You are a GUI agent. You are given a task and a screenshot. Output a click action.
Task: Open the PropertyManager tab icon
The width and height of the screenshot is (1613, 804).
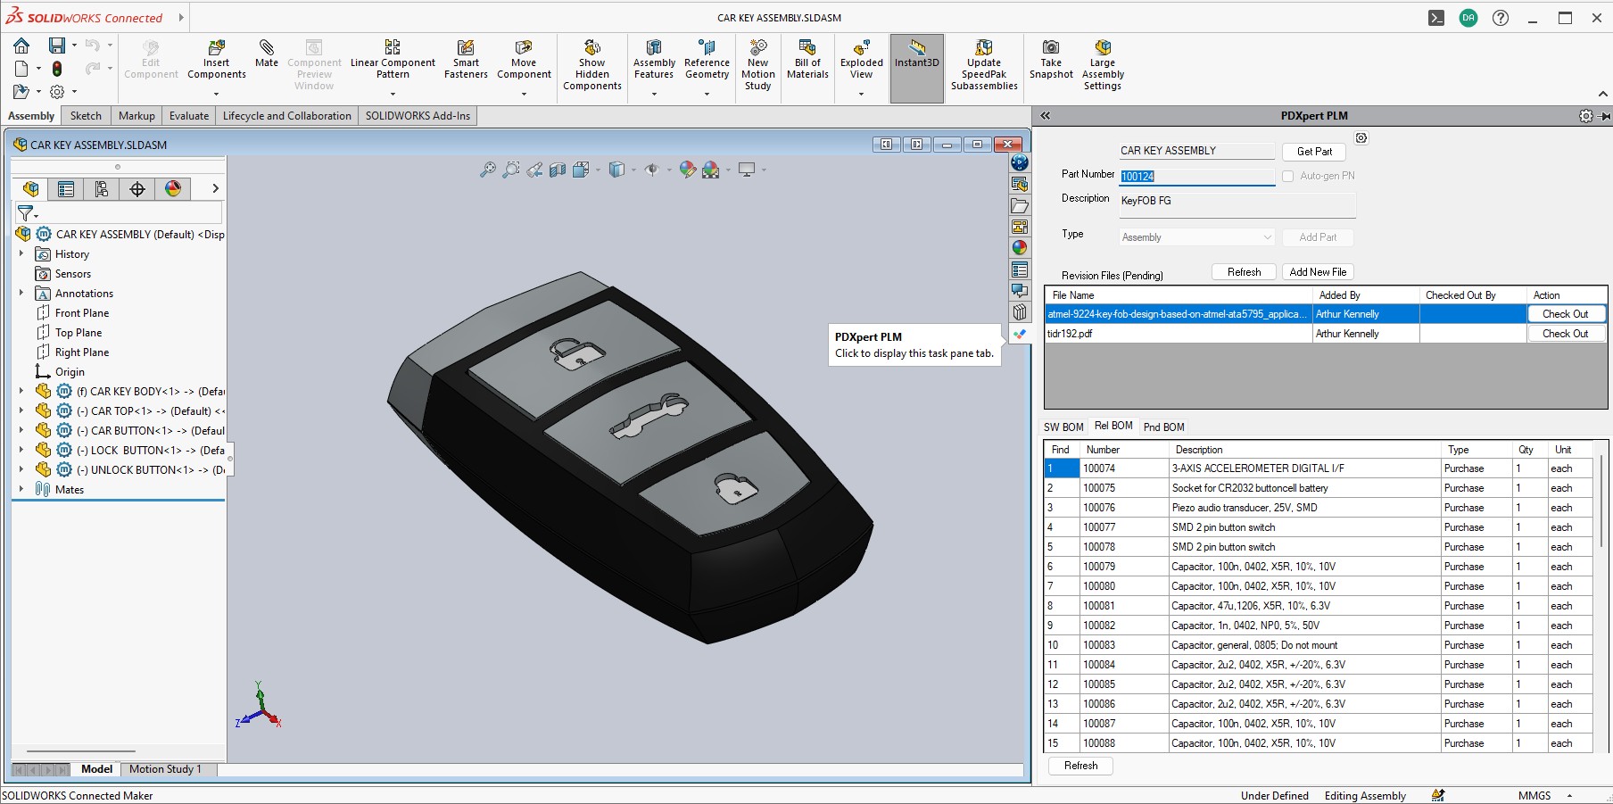point(66,189)
